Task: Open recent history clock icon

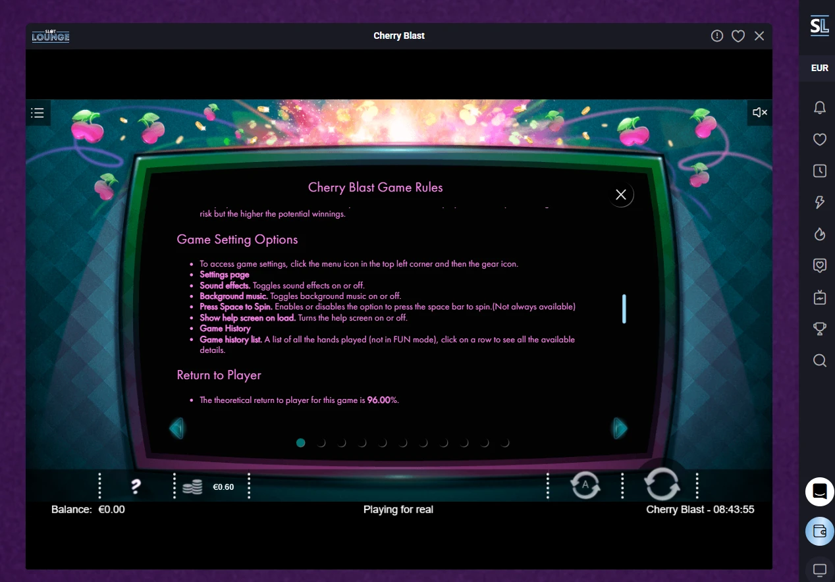Action: pyautogui.click(x=819, y=171)
